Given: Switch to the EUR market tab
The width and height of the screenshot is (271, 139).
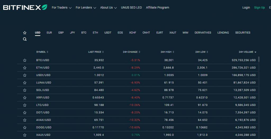Looking at the screenshot, I should pos(49,33).
